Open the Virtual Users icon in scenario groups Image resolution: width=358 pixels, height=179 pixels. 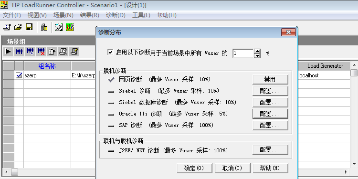tap(19, 52)
